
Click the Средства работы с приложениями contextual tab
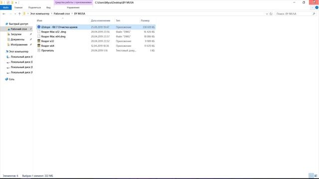click(x=73, y=2)
